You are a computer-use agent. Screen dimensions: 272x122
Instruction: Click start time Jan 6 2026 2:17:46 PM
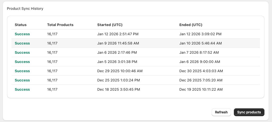pyautogui.click(x=117, y=53)
